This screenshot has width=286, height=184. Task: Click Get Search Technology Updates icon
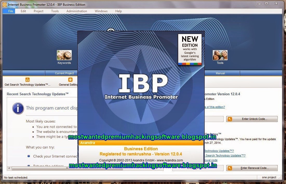27,80
